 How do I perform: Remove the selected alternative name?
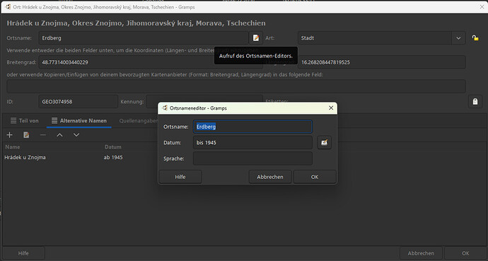pyautogui.click(x=43, y=134)
